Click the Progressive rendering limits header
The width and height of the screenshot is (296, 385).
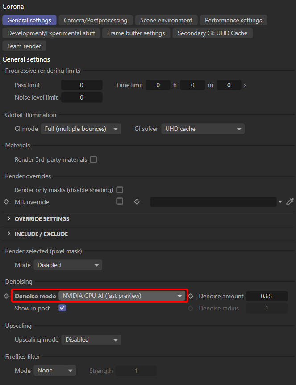coord(43,71)
